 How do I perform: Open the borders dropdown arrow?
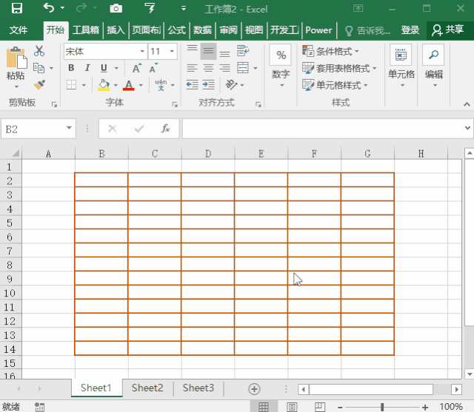pos(84,85)
